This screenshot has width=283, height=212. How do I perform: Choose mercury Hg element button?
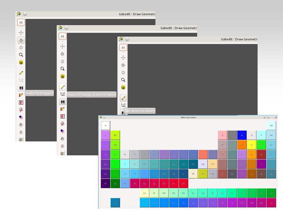tap(213, 174)
